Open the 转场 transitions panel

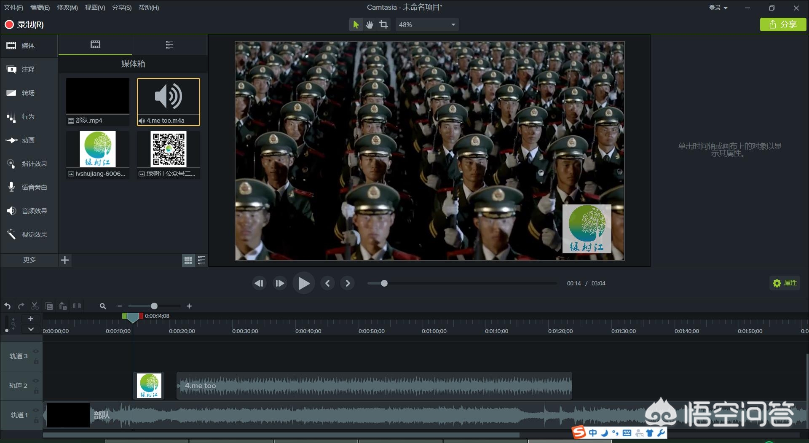[x=29, y=93]
